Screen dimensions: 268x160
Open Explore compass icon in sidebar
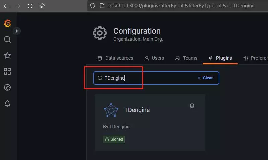[x=7, y=87]
